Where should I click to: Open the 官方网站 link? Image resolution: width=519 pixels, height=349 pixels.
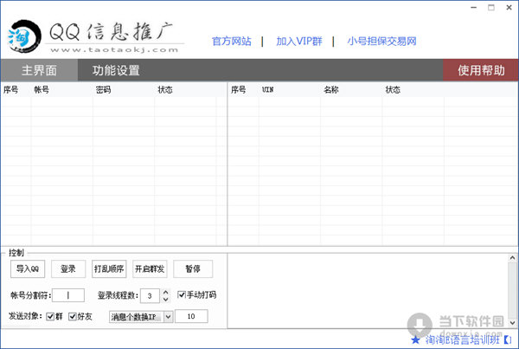231,42
